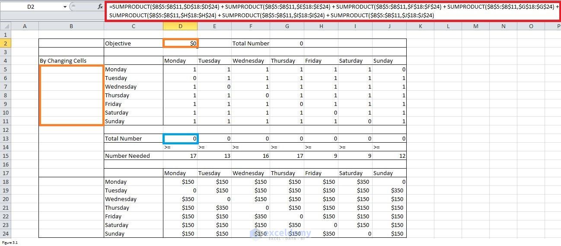Select Friday's Number Needed value 9
561x246 pixels.
(321, 156)
